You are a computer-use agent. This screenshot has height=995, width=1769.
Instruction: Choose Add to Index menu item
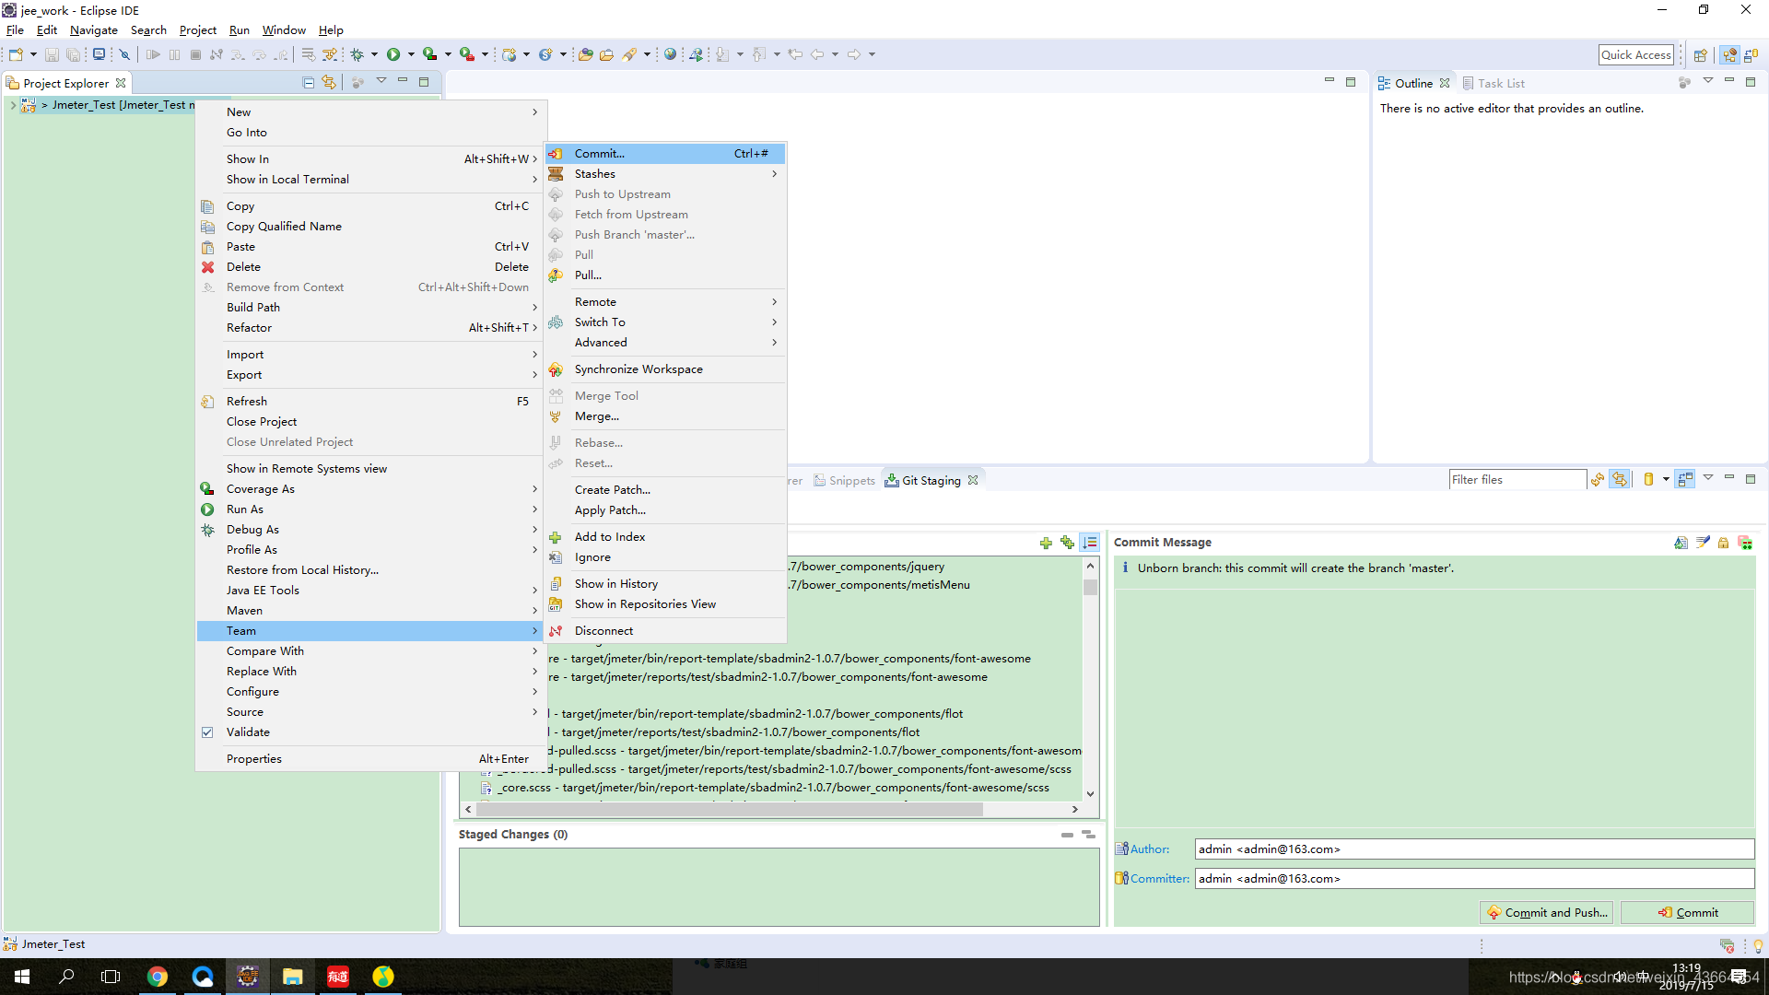pyautogui.click(x=665, y=537)
